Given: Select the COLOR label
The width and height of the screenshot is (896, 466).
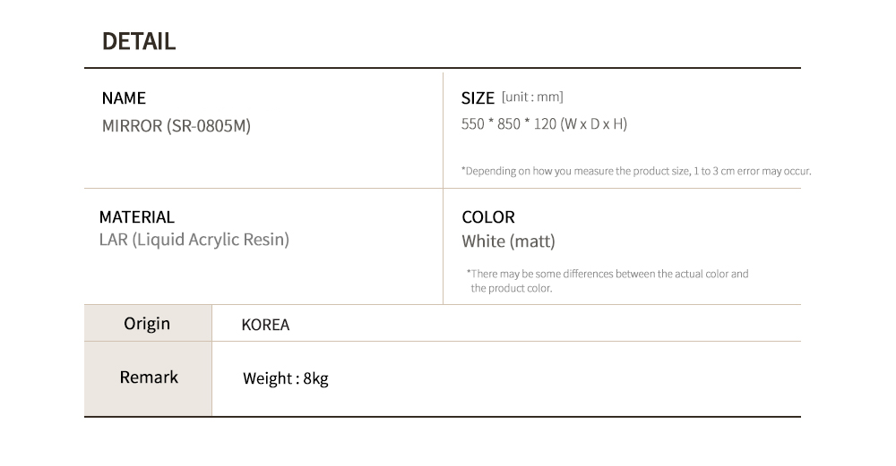Looking at the screenshot, I should (x=488, y=217).
